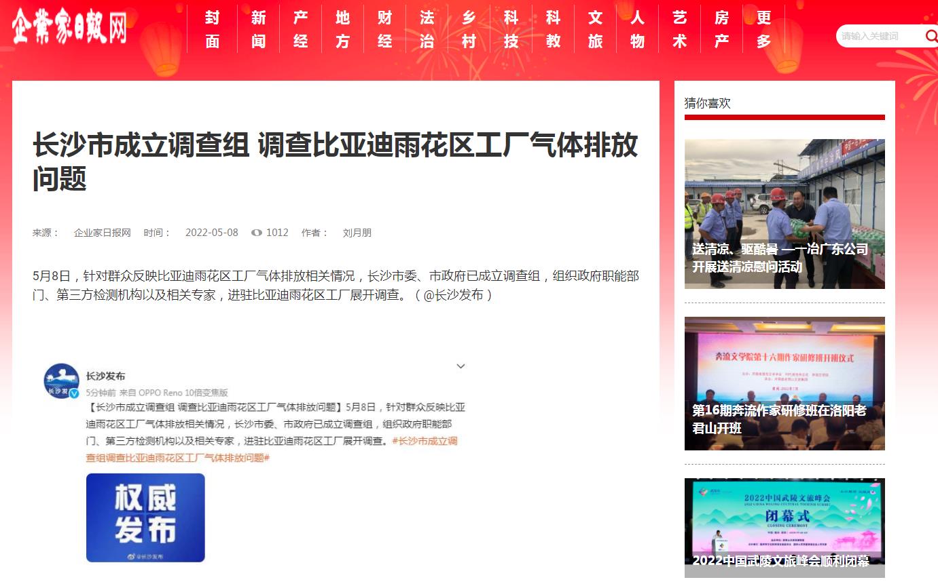
Task: Click the author name 刘月朋
Action: (357, 233)
